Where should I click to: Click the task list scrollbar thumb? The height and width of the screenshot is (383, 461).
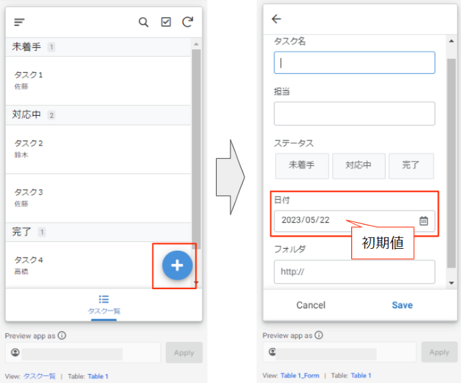tap(196, 149)
